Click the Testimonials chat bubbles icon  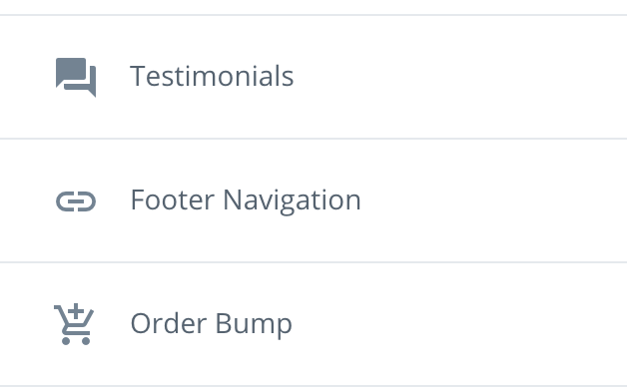76,77
